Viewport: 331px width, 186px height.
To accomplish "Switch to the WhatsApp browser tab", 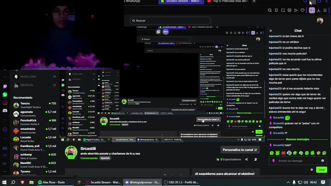I will pos(133,2).
